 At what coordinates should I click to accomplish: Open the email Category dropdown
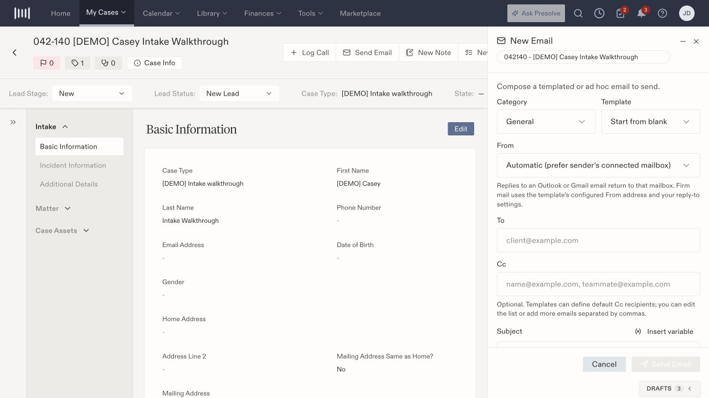coord(546,122)
